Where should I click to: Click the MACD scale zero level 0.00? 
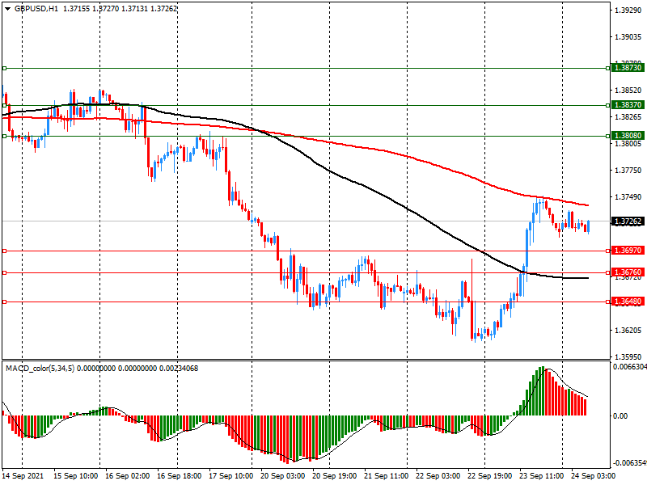click(620, 415)
